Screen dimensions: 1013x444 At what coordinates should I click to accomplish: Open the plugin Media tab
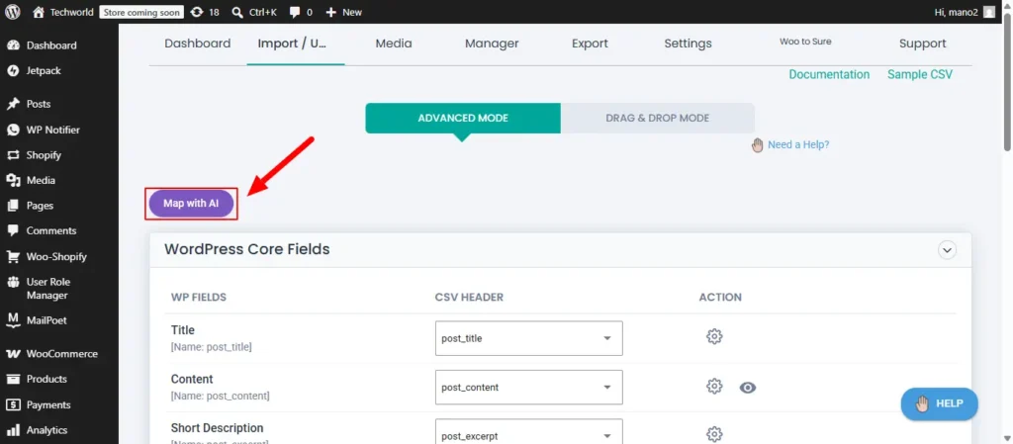pyautogui.click(x=394, y=44)
